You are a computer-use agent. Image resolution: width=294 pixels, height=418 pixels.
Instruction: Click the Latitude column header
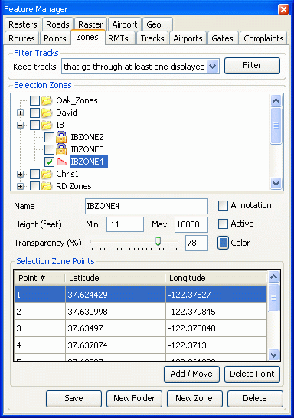(x=115, y=278)
